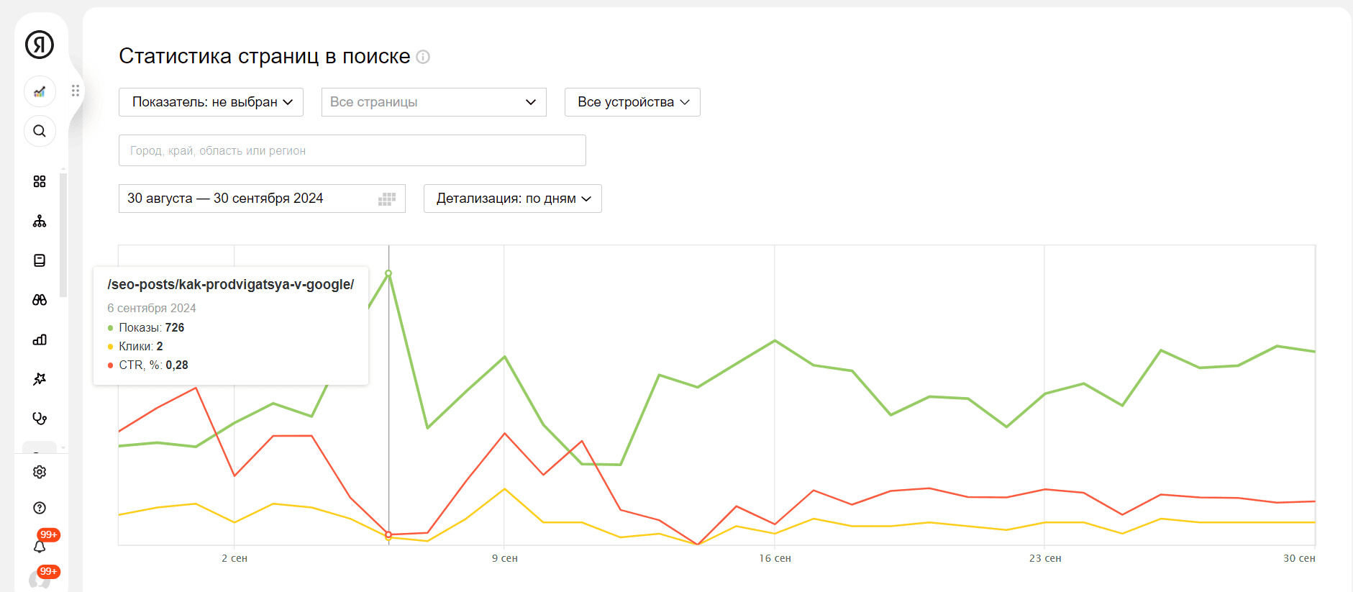Image resolution: width=1353 pixels, height=592 pixels.
Task: Click the '30 сен' axis label
Action: click(1299, 558)
